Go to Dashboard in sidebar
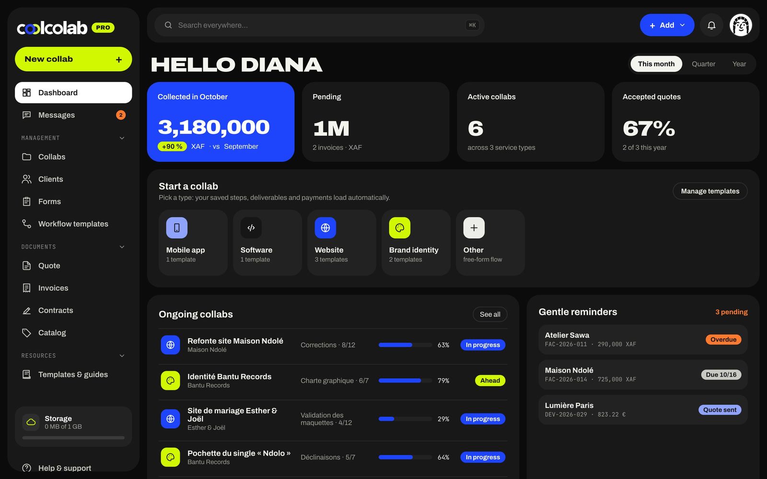This screenshot has width=767, height=479. click(73, 92)
